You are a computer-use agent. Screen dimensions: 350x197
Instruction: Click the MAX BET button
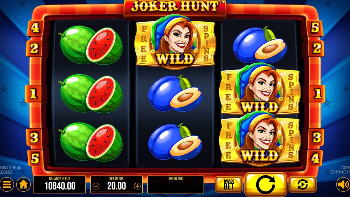coord(229,184)
